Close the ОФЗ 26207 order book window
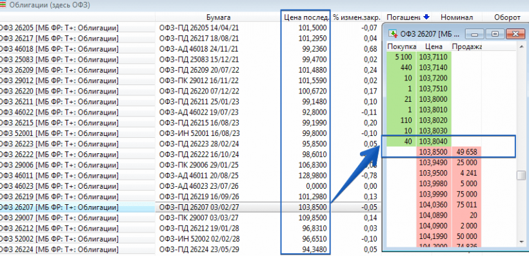 pos(515,33)
